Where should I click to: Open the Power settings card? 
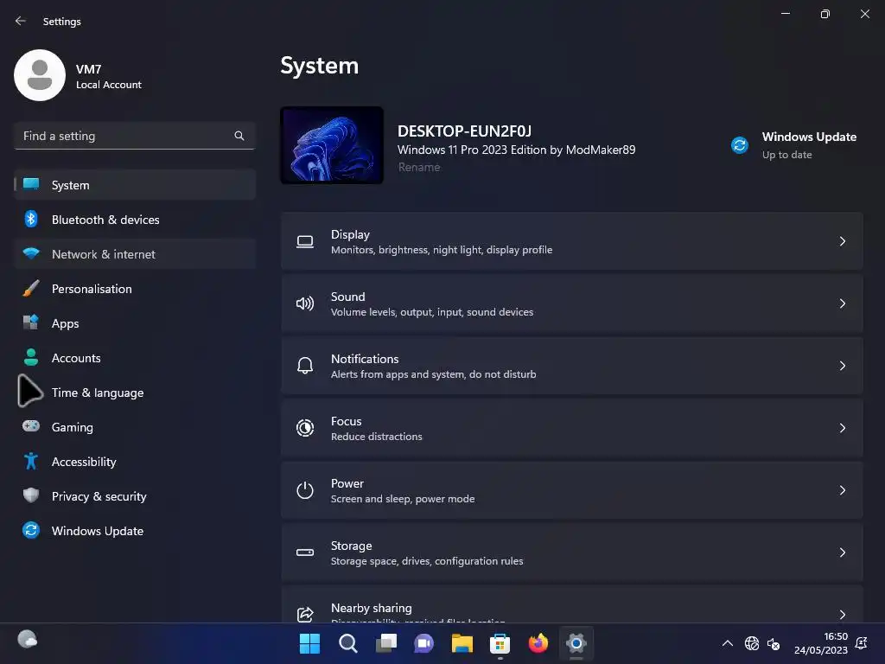(572, 490)
